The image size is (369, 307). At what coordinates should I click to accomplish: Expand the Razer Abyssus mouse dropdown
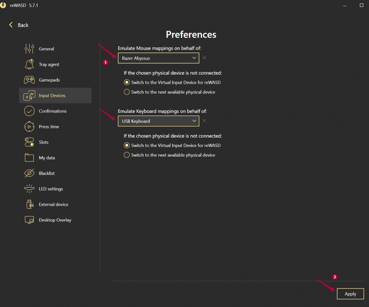pos(158,58)
